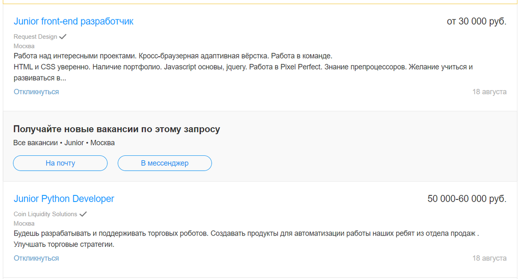Click the На почту subscription button
Viewport: 528px width, 279px height.
click(60, 163)
